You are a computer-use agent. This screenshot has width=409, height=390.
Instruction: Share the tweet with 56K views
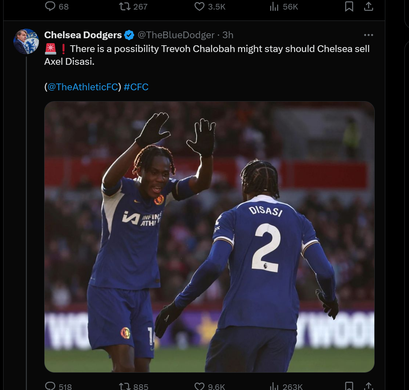(x=369, y=6)
